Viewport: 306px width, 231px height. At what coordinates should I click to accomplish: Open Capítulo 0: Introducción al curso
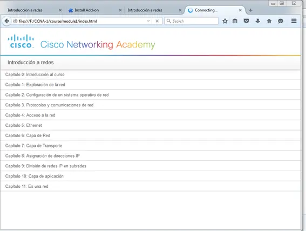(150, 74)
